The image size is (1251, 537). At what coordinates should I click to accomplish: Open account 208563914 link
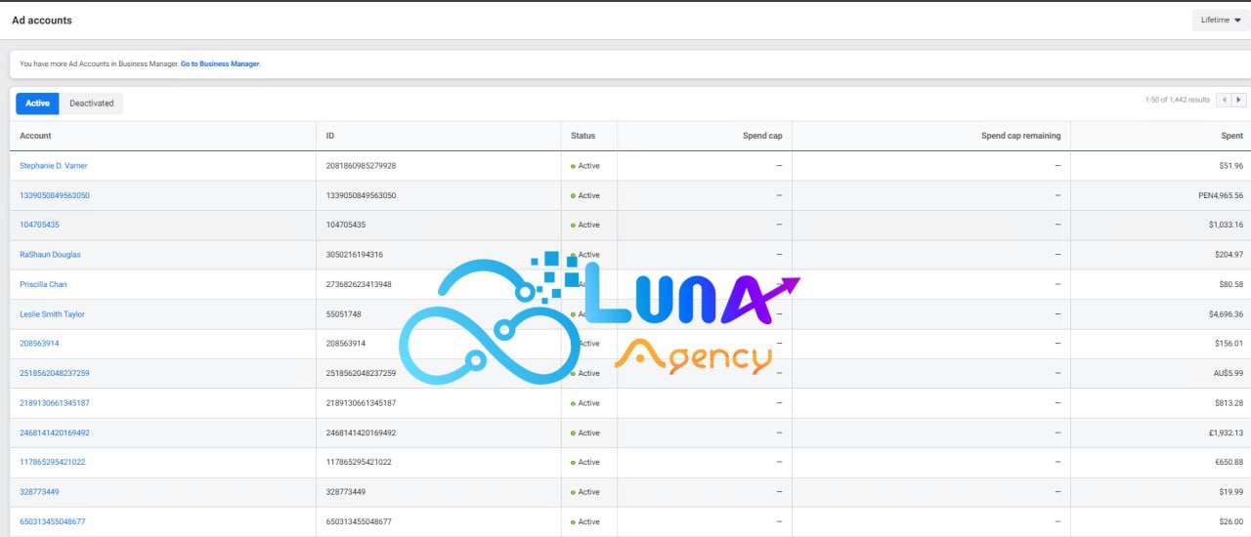point(39,344)
